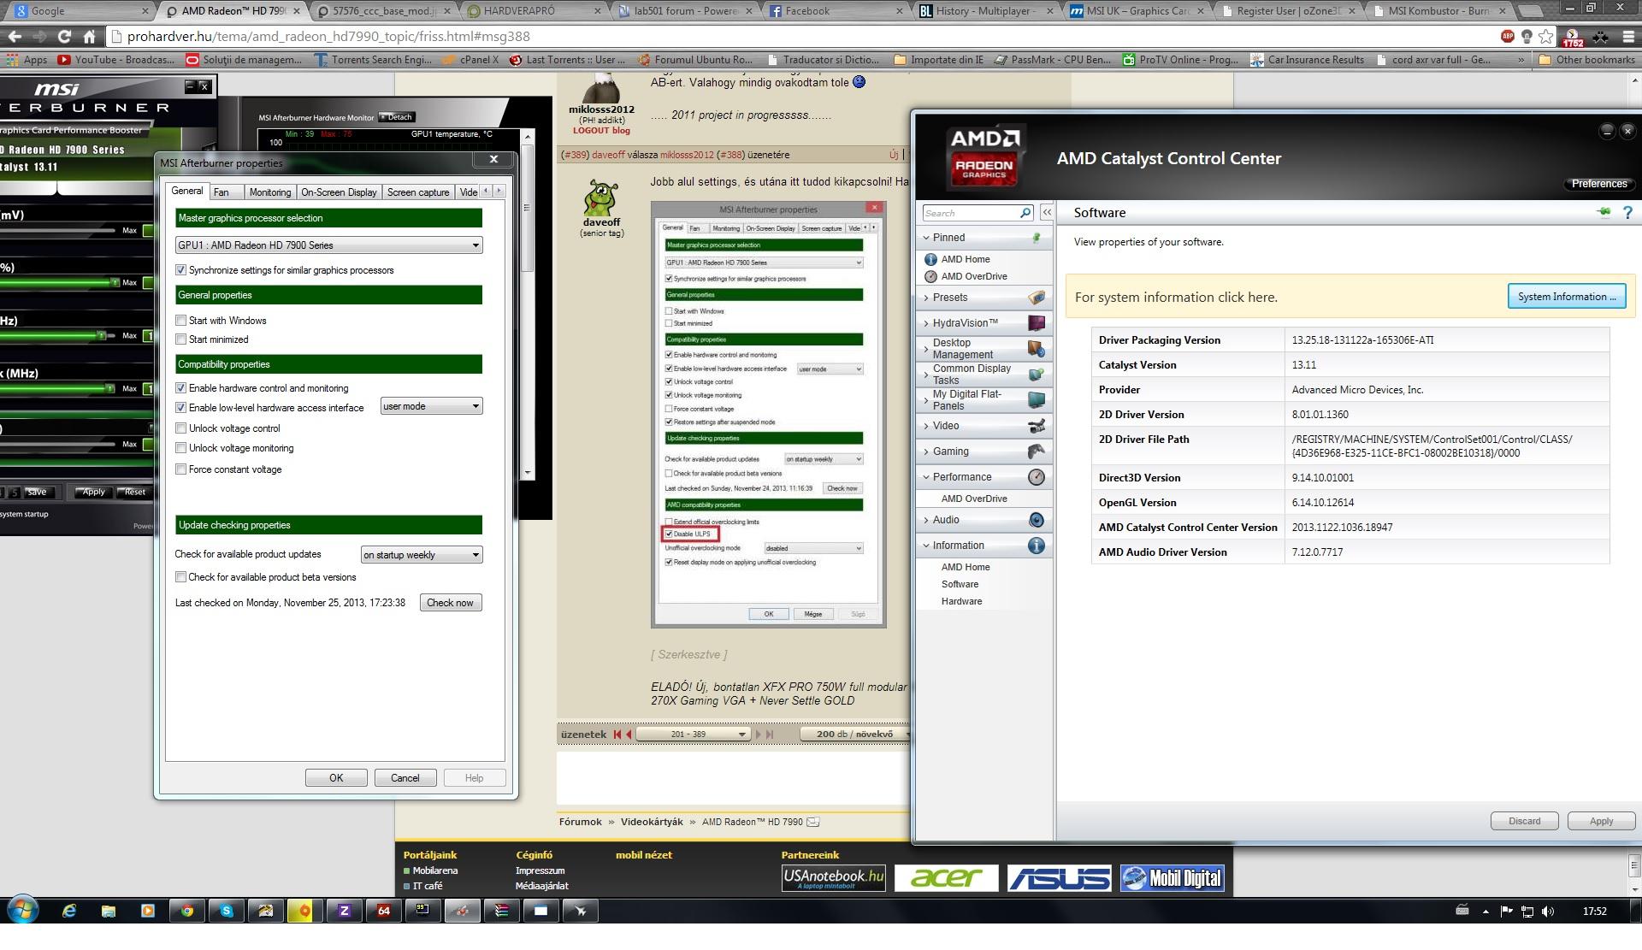Click the Presets category icon

(1036, 298)
